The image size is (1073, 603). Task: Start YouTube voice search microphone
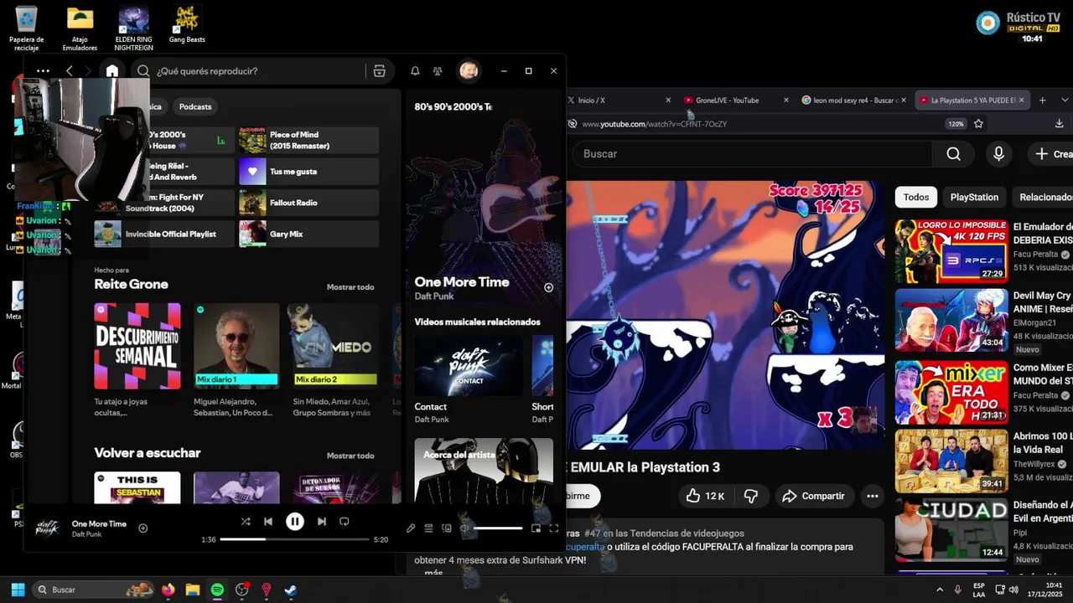click(x=998, y=154)
